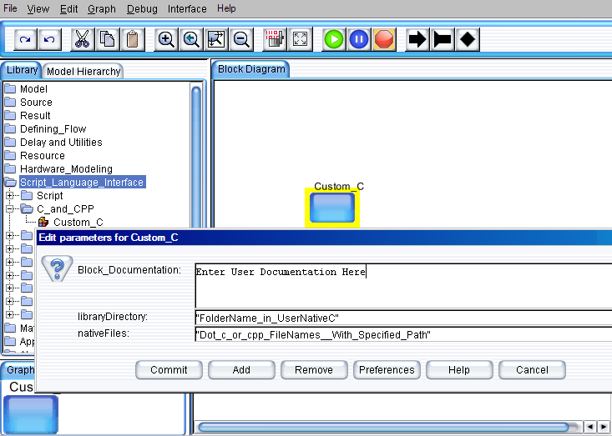
Task: Open the Graph menu
Action: pos(102,8)
